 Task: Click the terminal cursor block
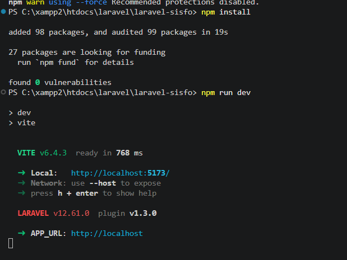tap(11, 243)
